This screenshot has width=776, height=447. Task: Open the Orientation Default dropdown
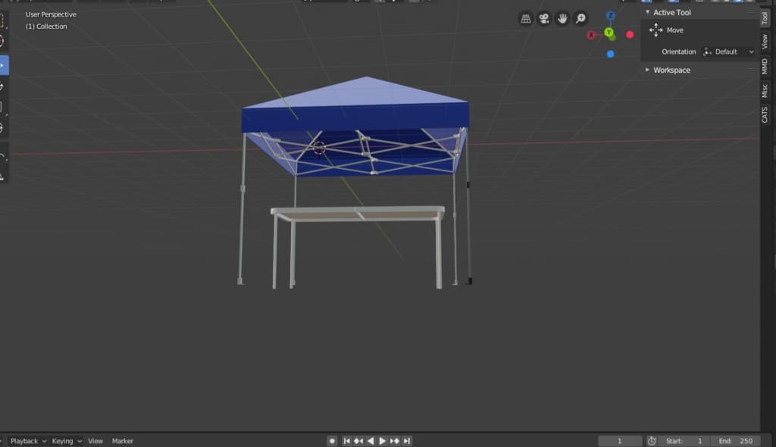[728, 52]
